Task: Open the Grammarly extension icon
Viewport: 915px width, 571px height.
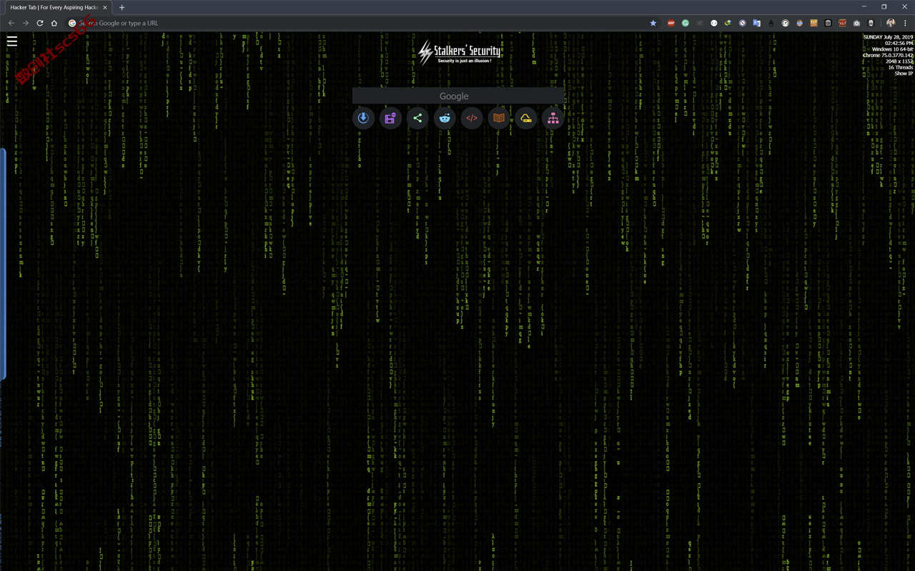Action: click(686, 23)
